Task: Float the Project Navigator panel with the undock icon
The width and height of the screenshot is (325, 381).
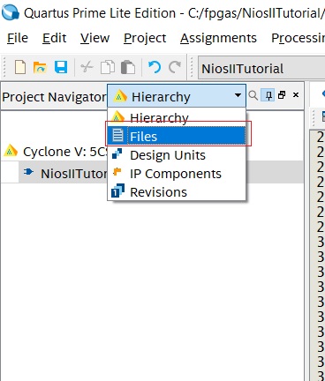Action: pyautogui.click(x=282, y=95)
